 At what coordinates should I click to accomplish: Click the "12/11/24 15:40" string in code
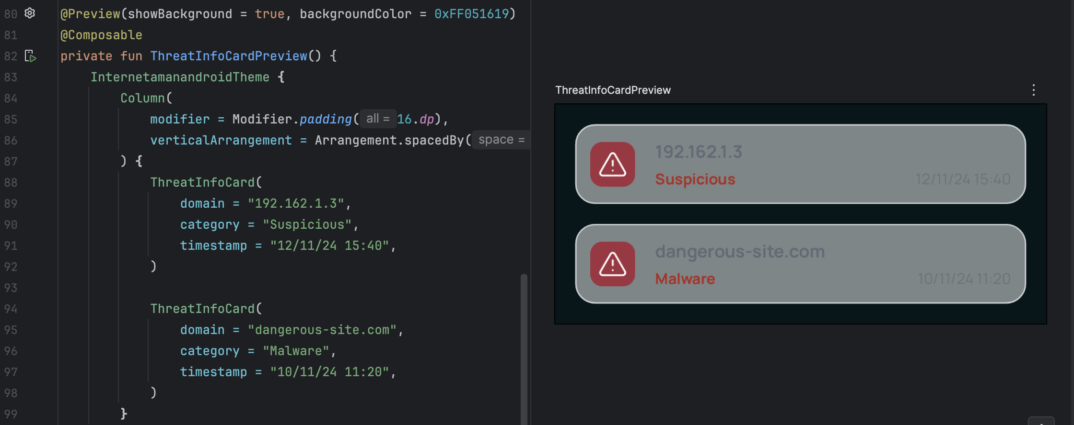tap(330, 246)
